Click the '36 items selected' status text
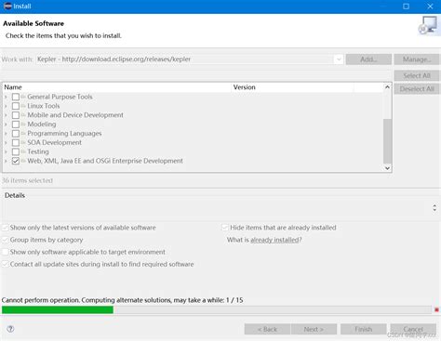Screen dimensions: 441x341 coord(27,180)
